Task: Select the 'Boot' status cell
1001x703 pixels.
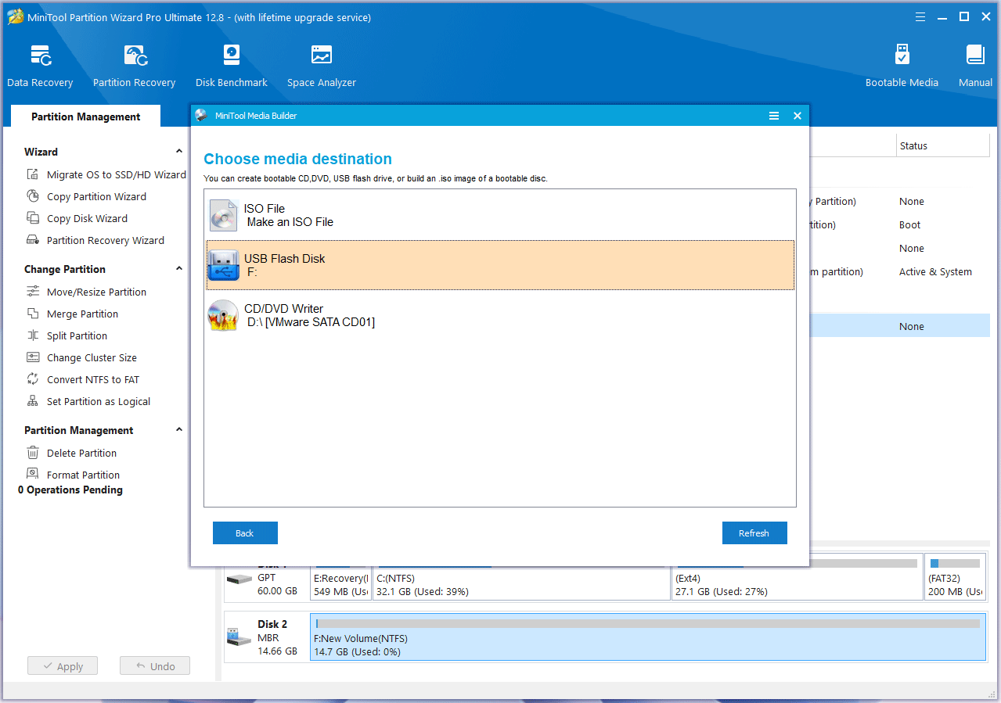Action: (x=910, y=225)
